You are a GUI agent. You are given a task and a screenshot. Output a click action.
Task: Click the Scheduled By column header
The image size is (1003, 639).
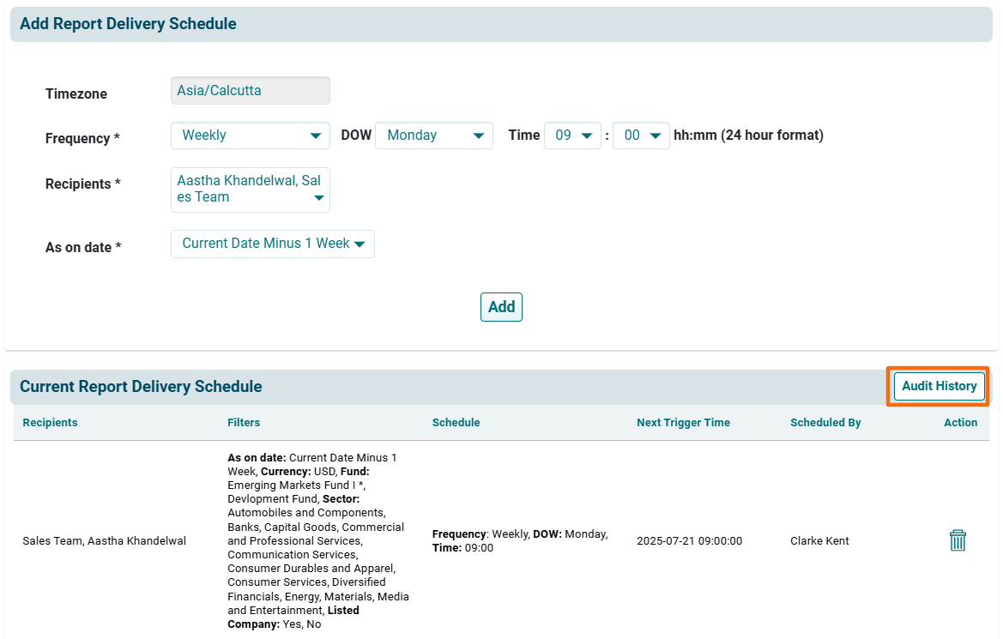[x=825, y=423]
